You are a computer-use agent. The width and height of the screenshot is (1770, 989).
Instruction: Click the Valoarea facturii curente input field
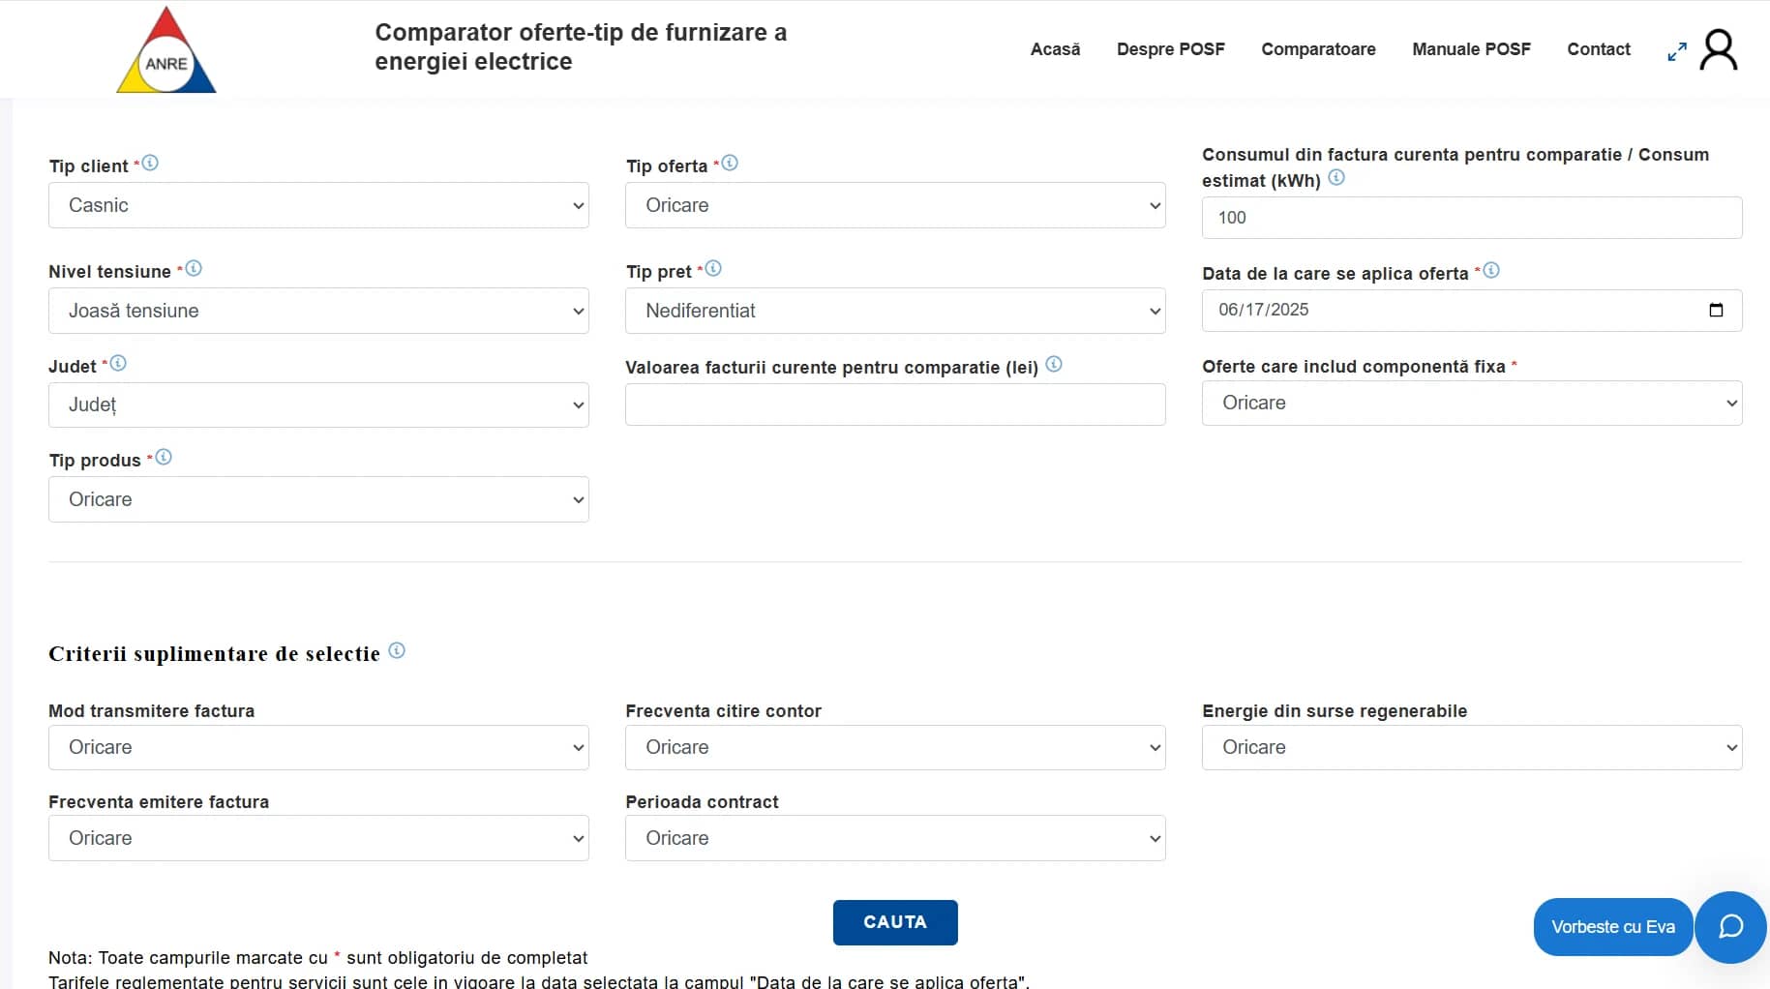click(895, 405)
